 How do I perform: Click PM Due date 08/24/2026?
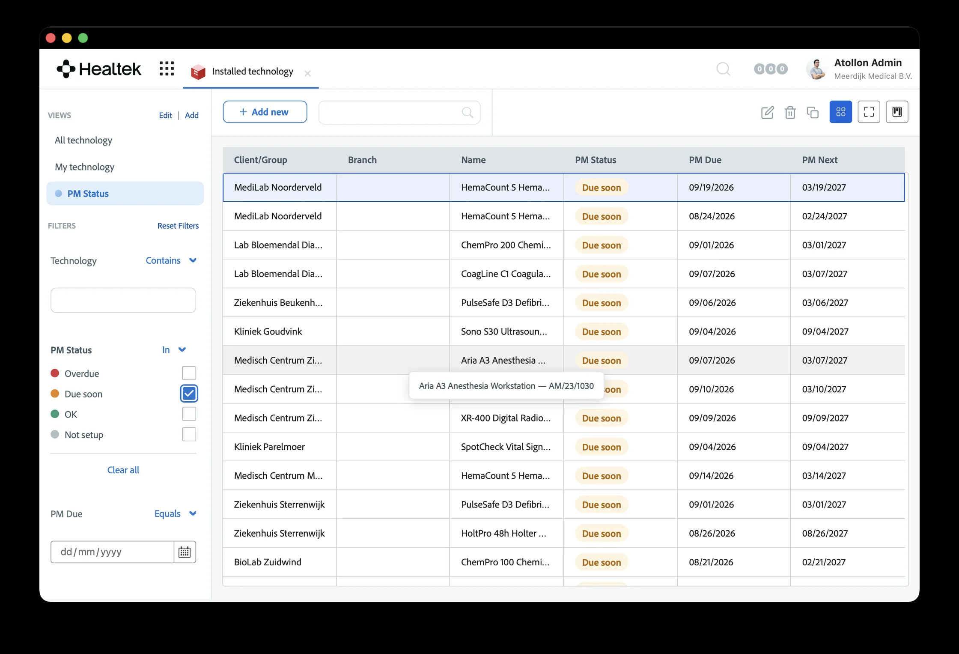click(x=712, y=216)
